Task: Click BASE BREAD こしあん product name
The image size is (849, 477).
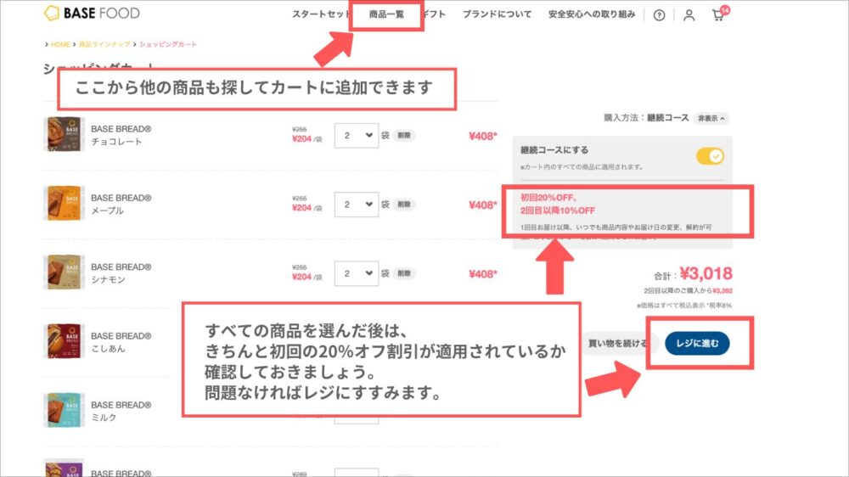Action: [x=121, y=342]
